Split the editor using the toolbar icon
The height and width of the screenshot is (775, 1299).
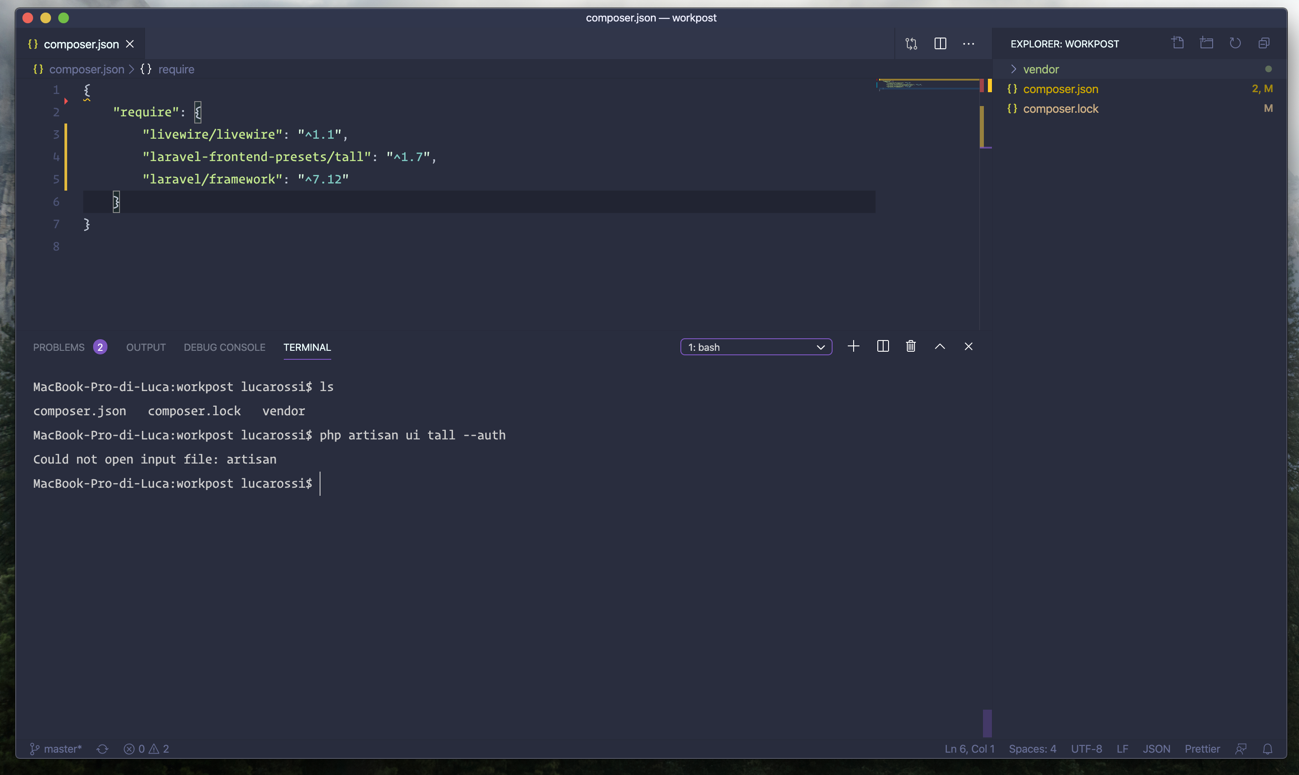pyautogui.click(x=940, y=43)
